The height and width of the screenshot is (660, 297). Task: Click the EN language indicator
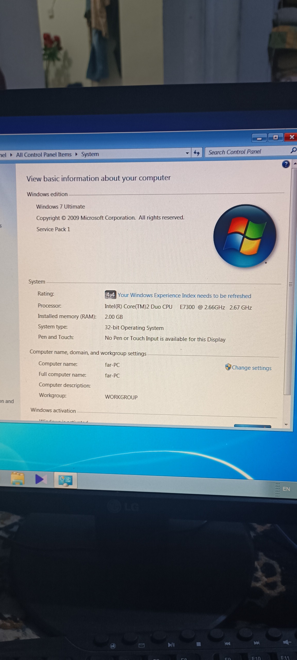click(286, 489)
